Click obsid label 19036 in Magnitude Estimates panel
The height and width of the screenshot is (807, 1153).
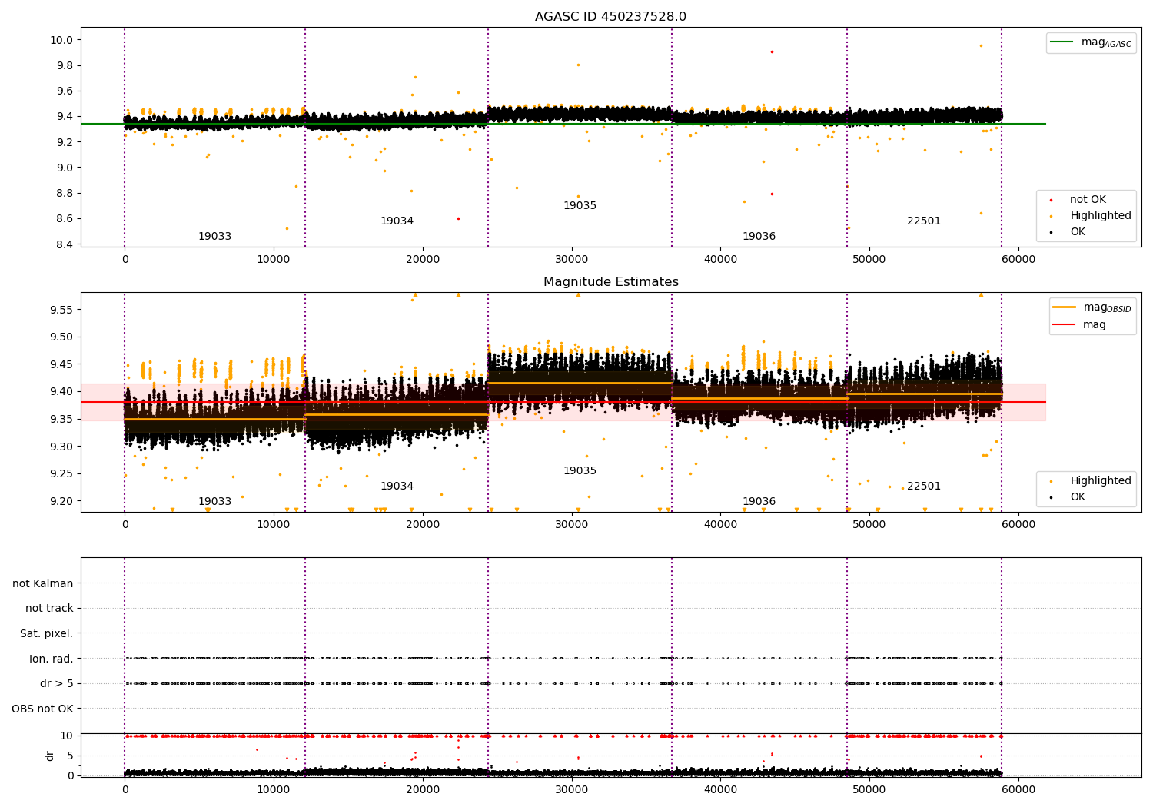coord(759,502)
